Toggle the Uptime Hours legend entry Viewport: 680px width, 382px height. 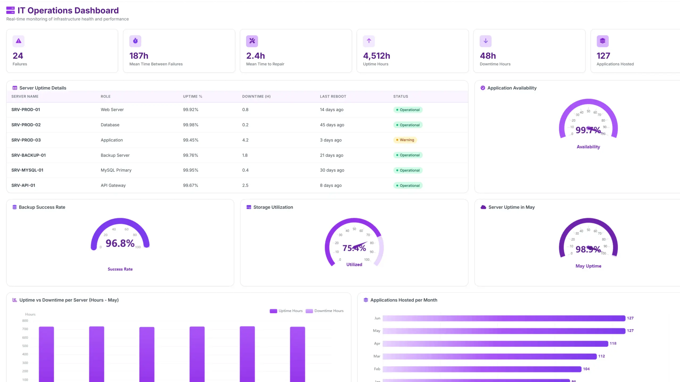[286, 311]
